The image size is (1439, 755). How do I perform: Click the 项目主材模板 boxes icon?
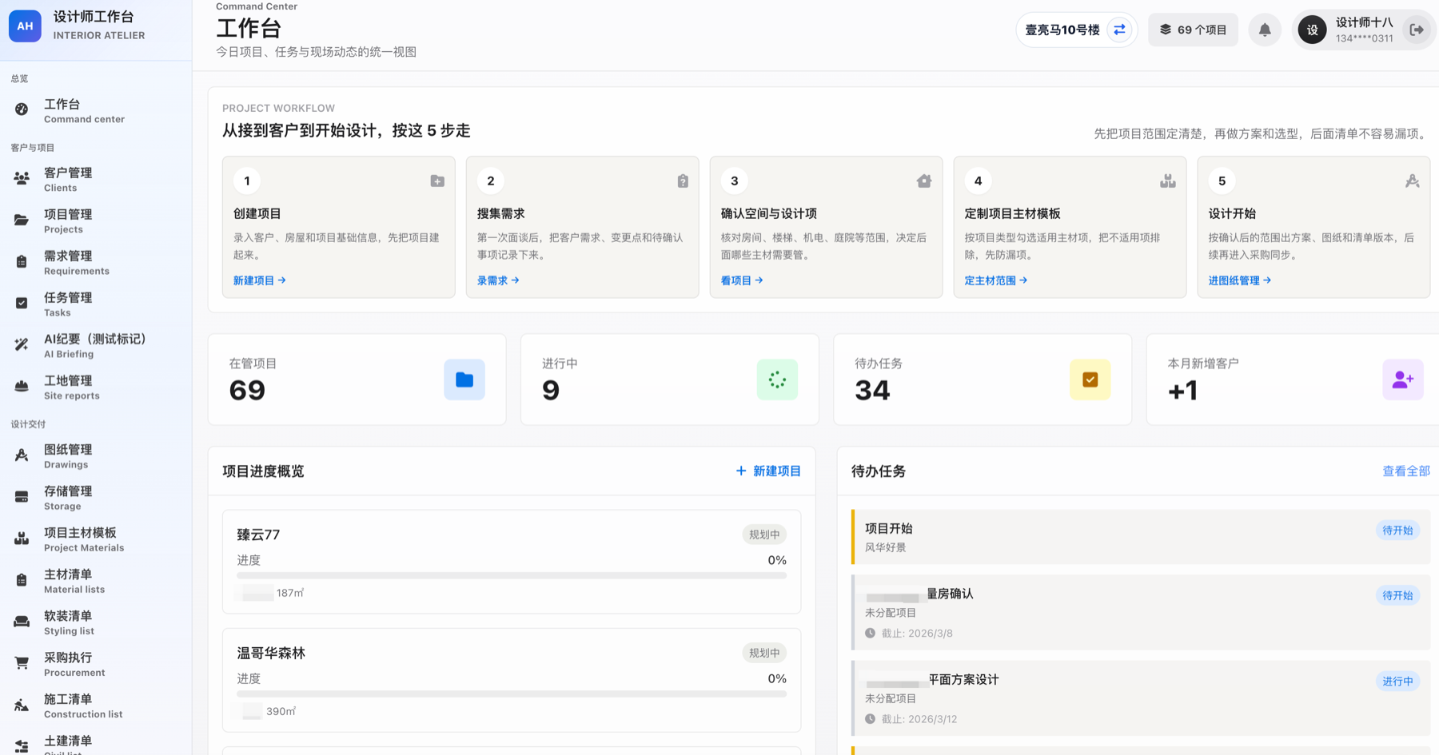pyautogui.click(x=22, y=538)
